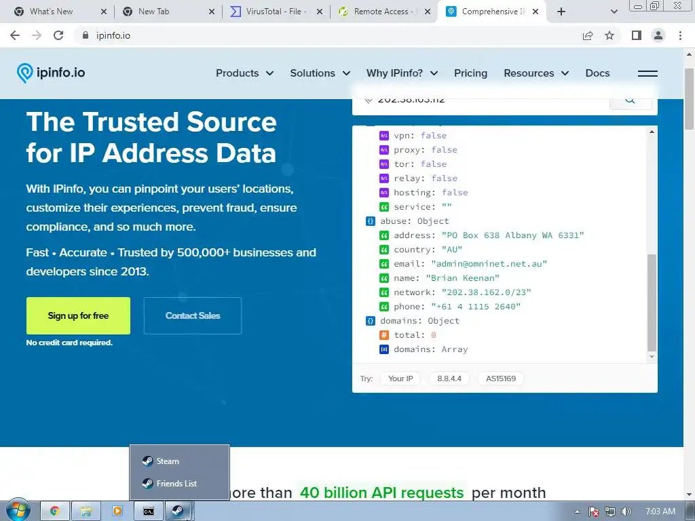Switch to the Remote Access tab
The width and height of the screenshot is (695, 521).
pos(383,12)
